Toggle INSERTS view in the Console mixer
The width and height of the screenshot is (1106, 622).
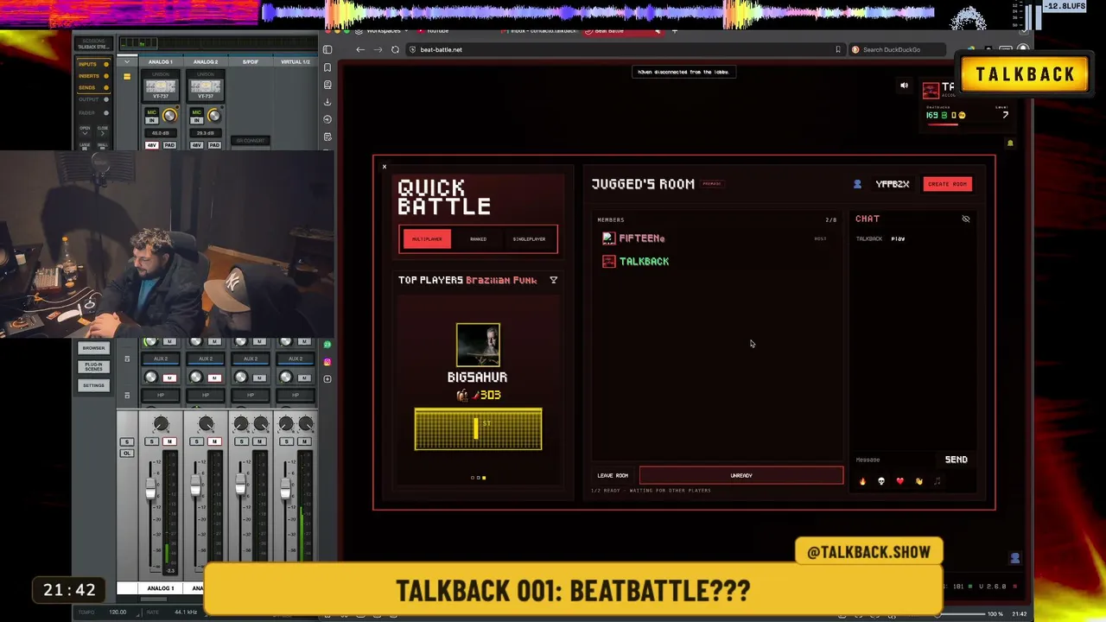tap(93, 76)
